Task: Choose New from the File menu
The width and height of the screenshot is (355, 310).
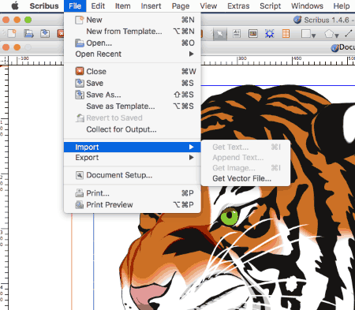Action: coord(133,20)
